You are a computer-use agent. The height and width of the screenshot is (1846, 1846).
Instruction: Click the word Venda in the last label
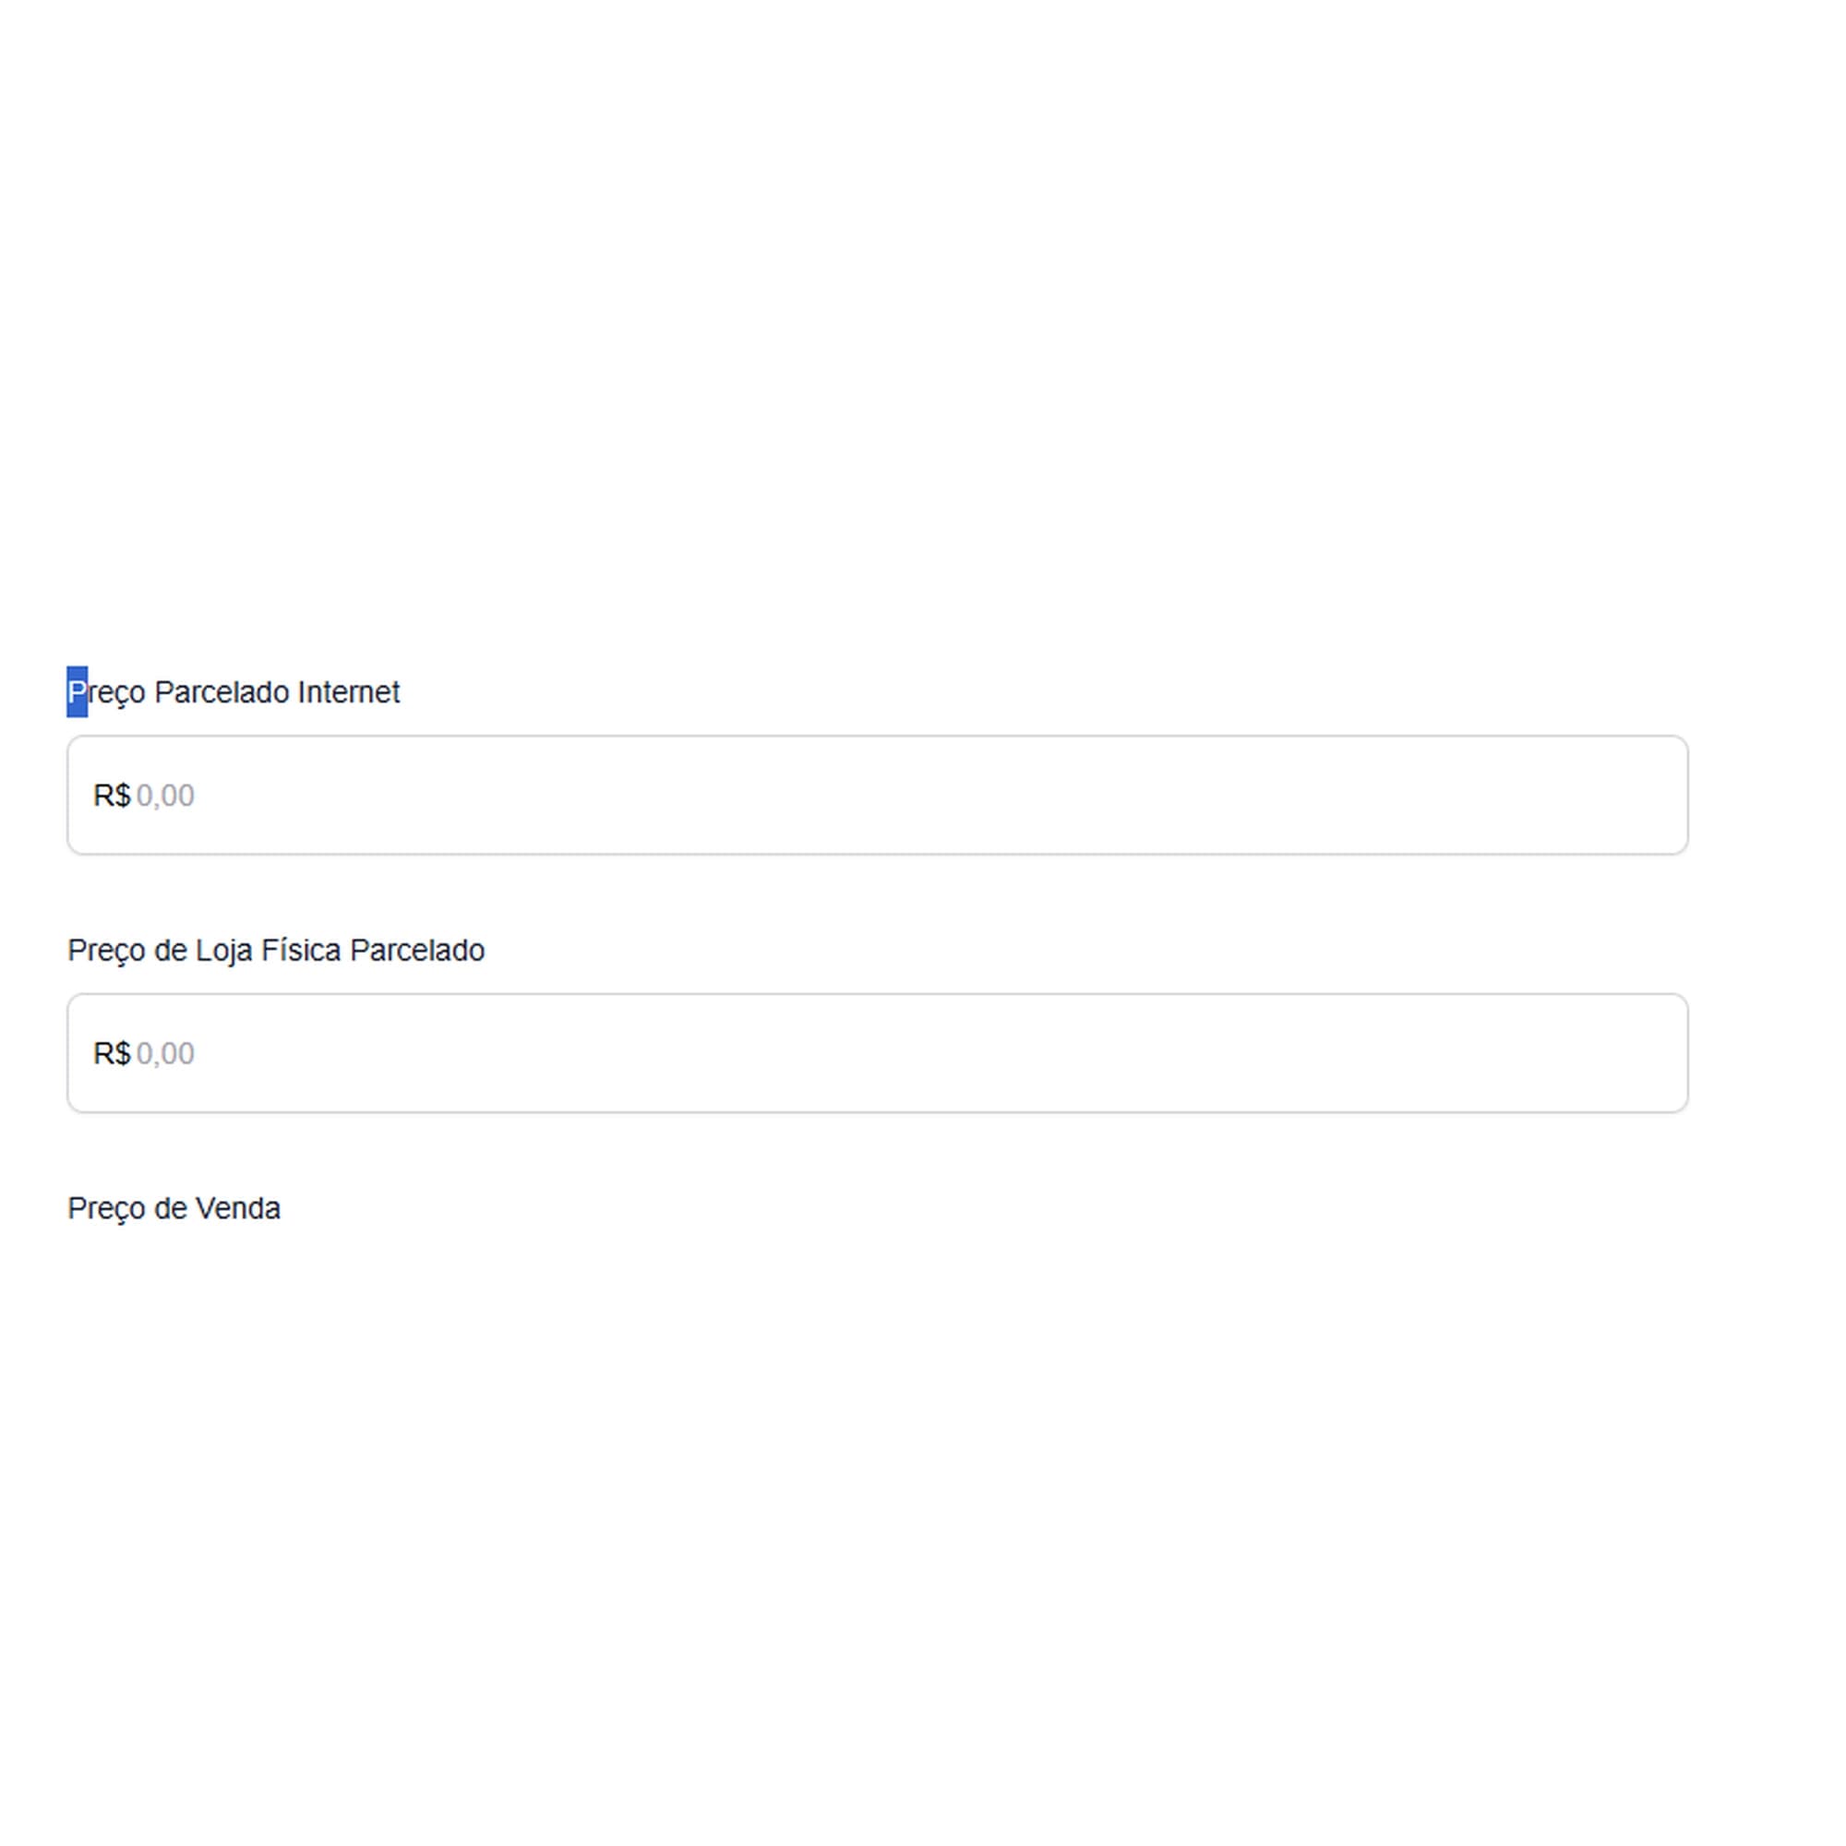point(238,1207)
